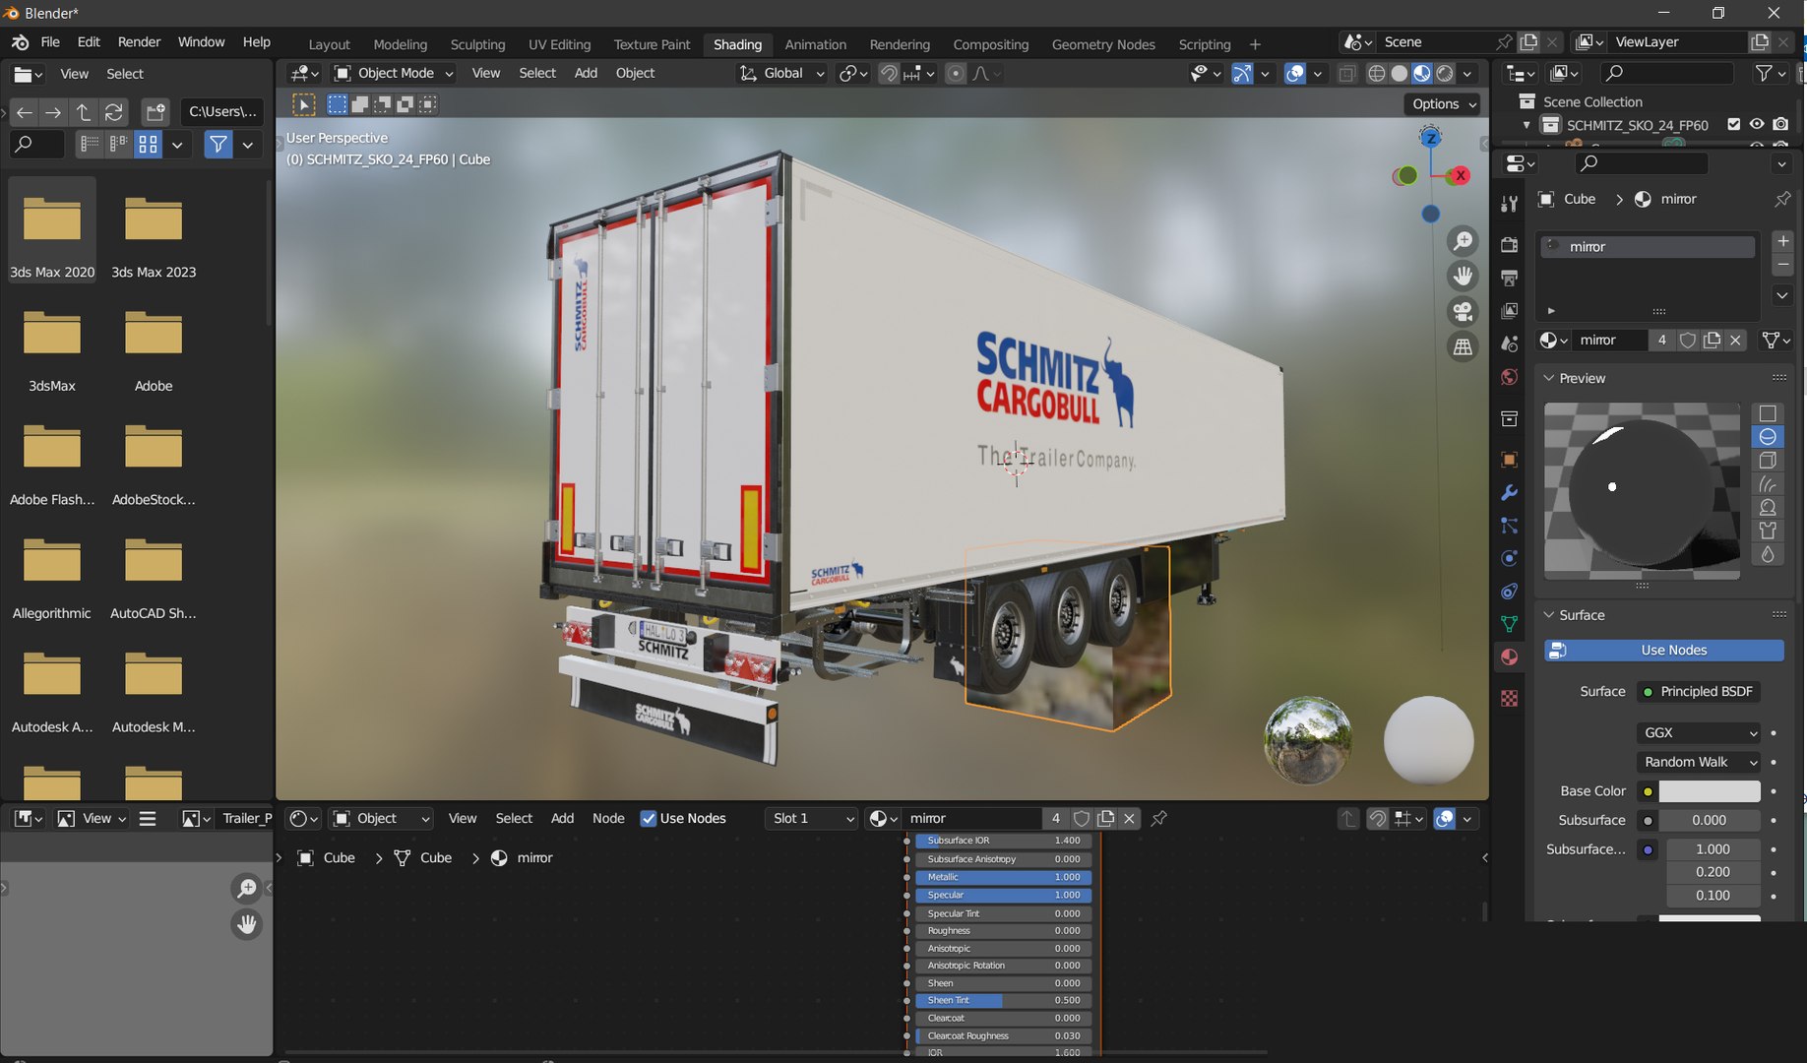Collapse SCHMITZ_SKO_24_FP60 collection tree
This screenshot has height=1063, width=1807.
1527,125
